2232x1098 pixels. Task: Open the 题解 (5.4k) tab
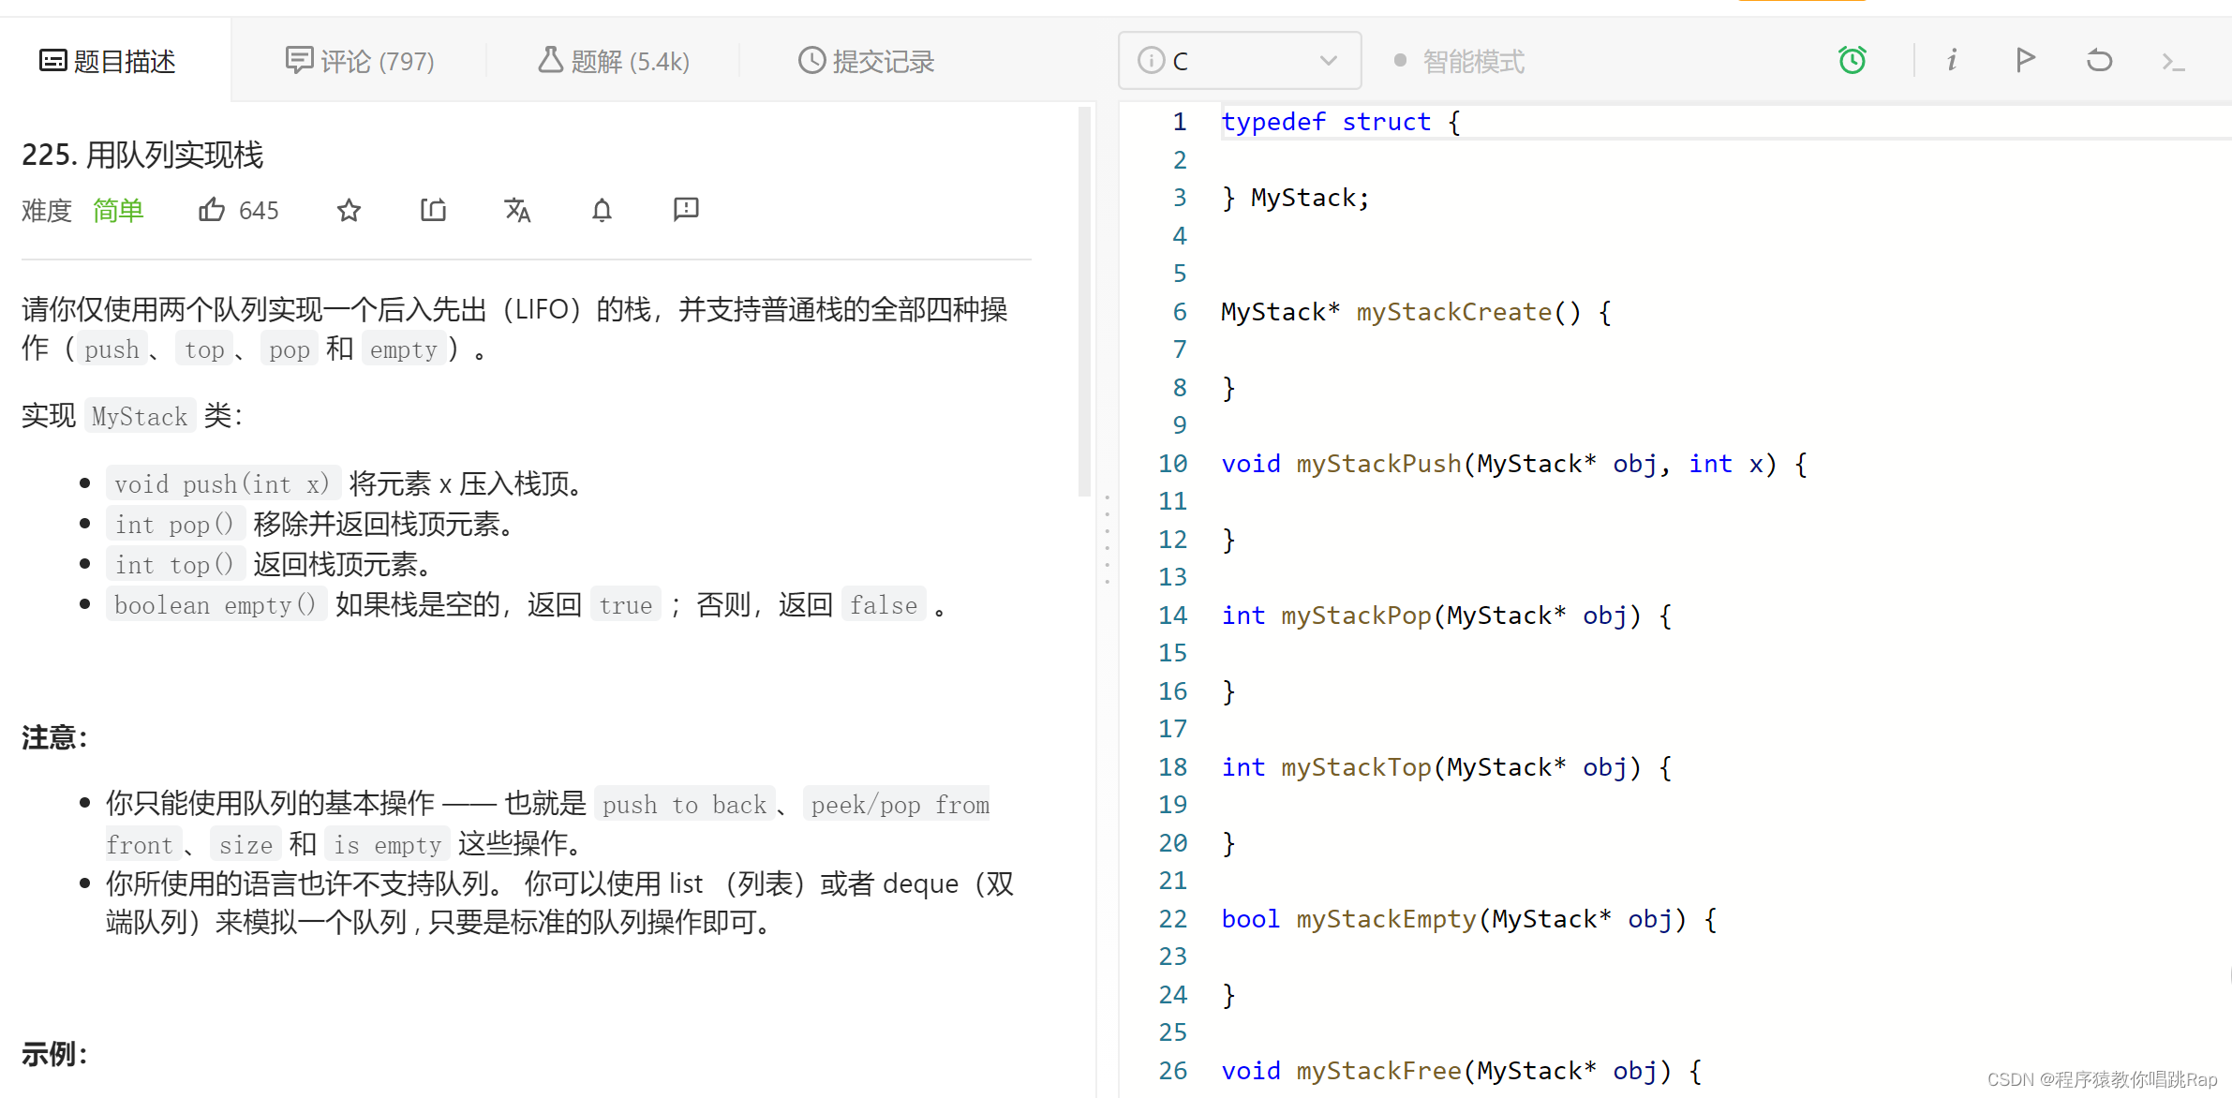point(614,61)
